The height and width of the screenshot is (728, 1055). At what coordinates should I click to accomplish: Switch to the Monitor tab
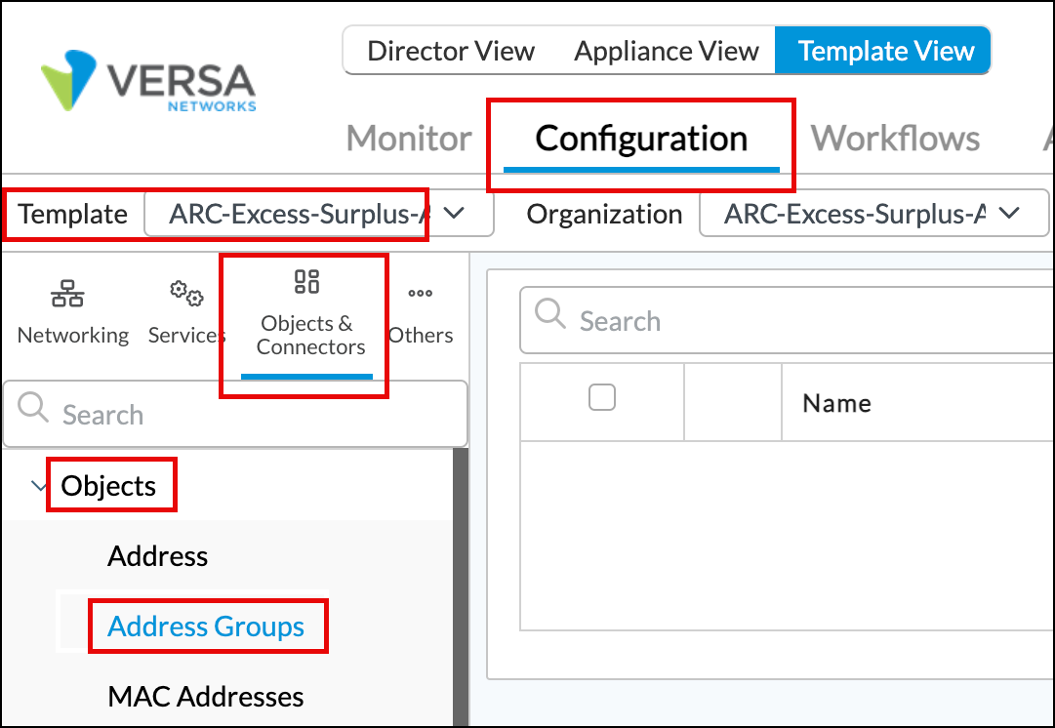409,139
